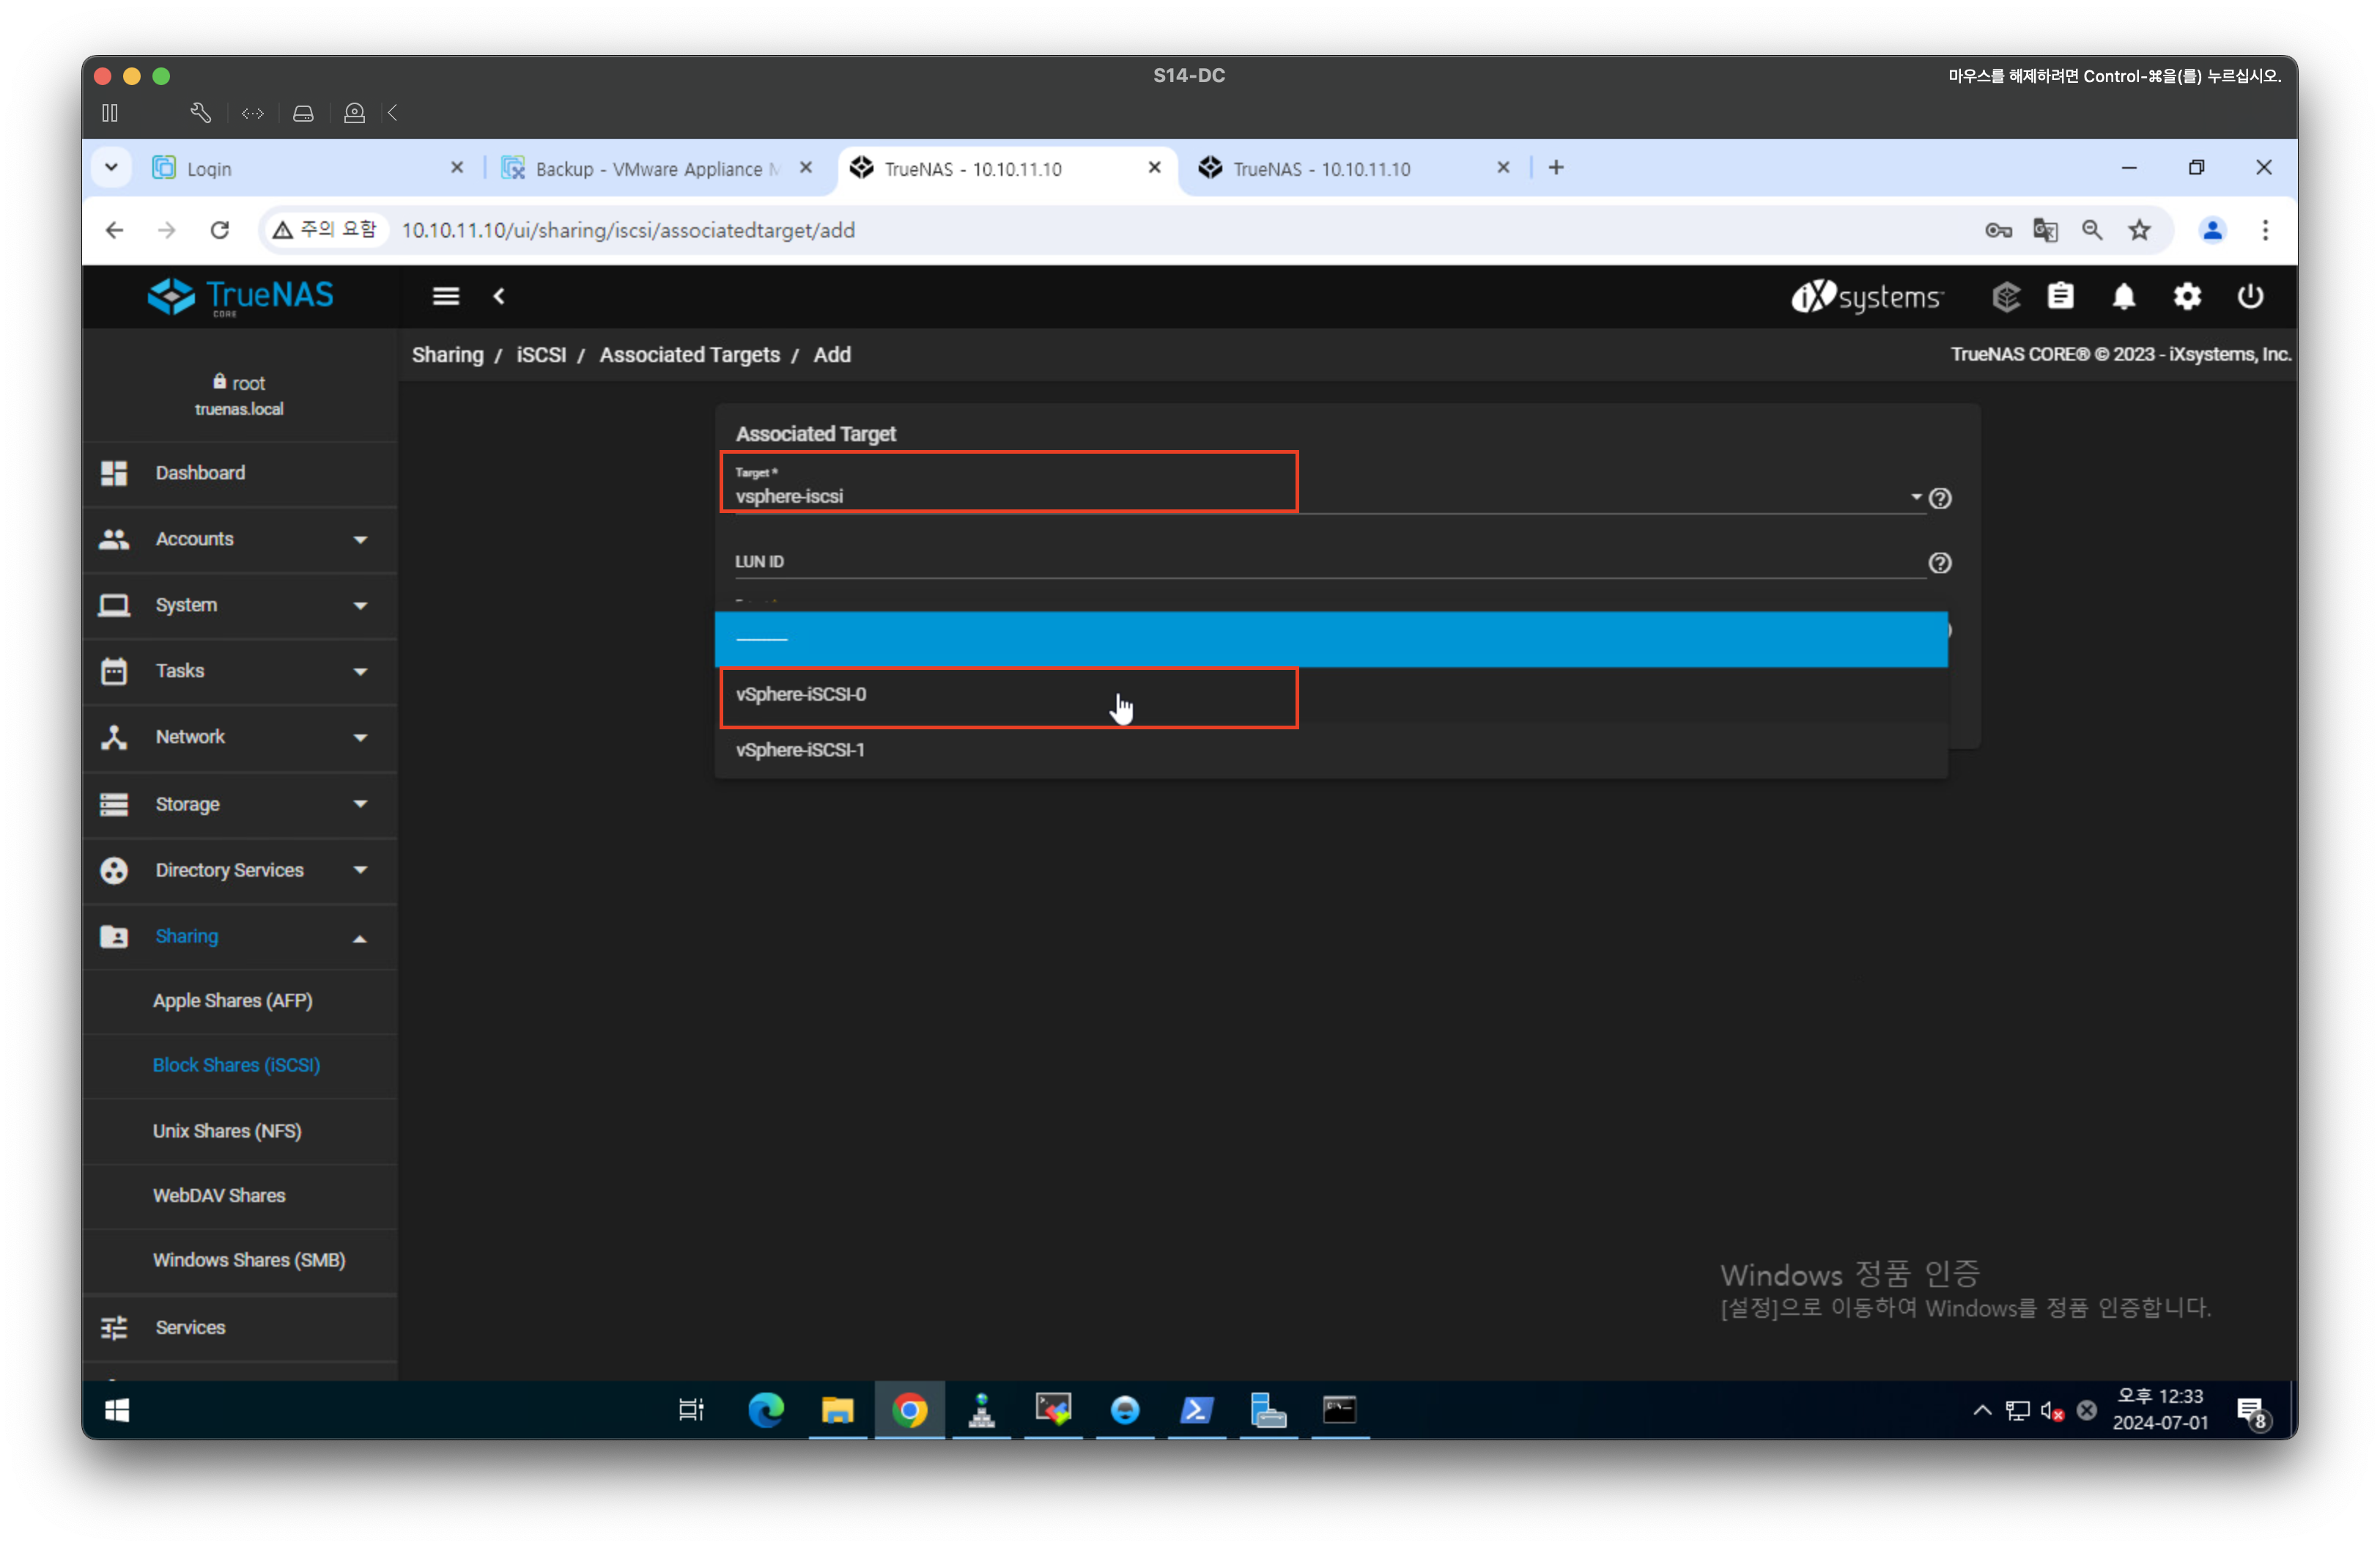This screenshot has width=2380, height=1548.
Task: Click the Associated Targets breadcrumb link
Action: click(x=689, y=355)
